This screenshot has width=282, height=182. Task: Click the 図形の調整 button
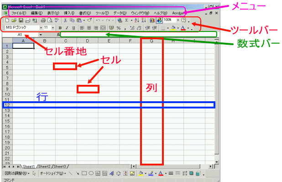[17, 173]
